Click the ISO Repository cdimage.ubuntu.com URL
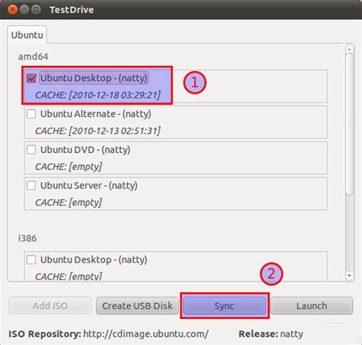This screenshot has height=345, width=362. (146, 334)
